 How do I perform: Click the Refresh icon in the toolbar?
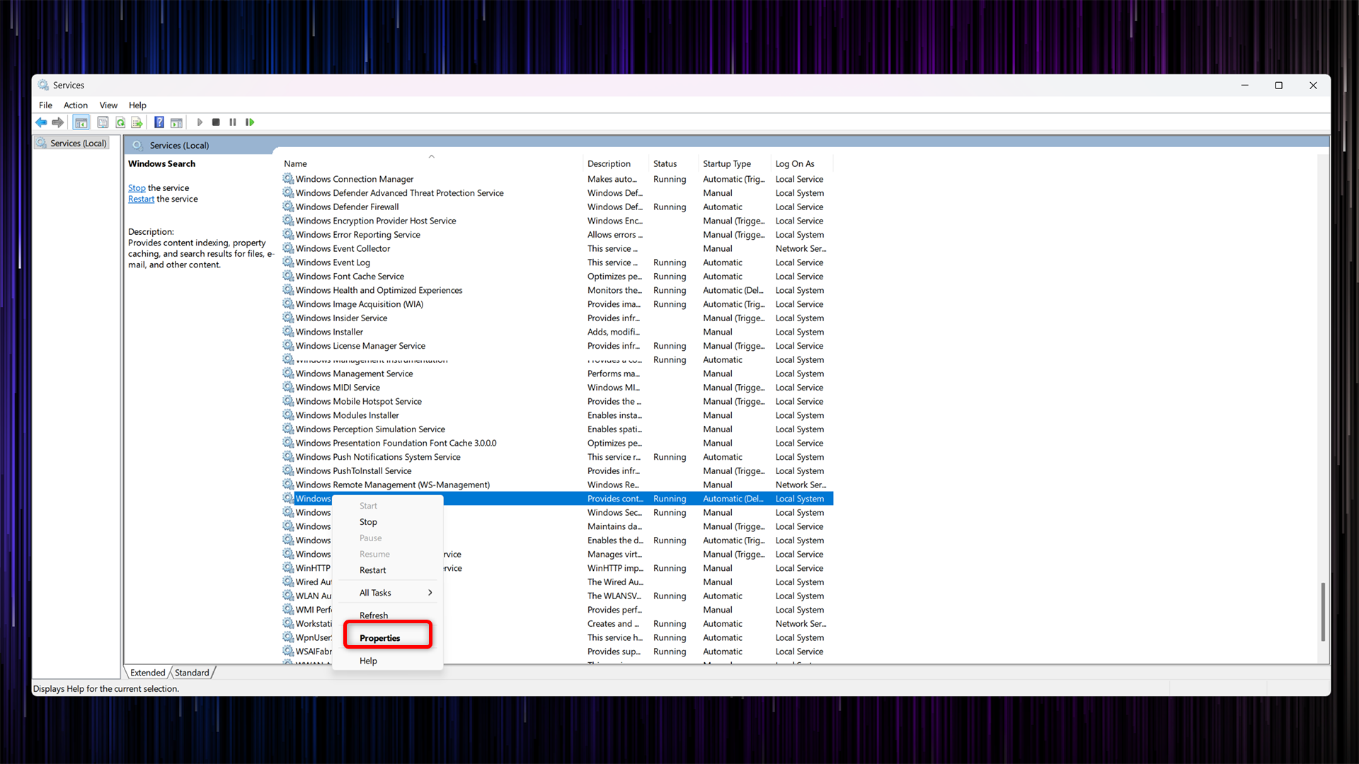tap(120, 122)
